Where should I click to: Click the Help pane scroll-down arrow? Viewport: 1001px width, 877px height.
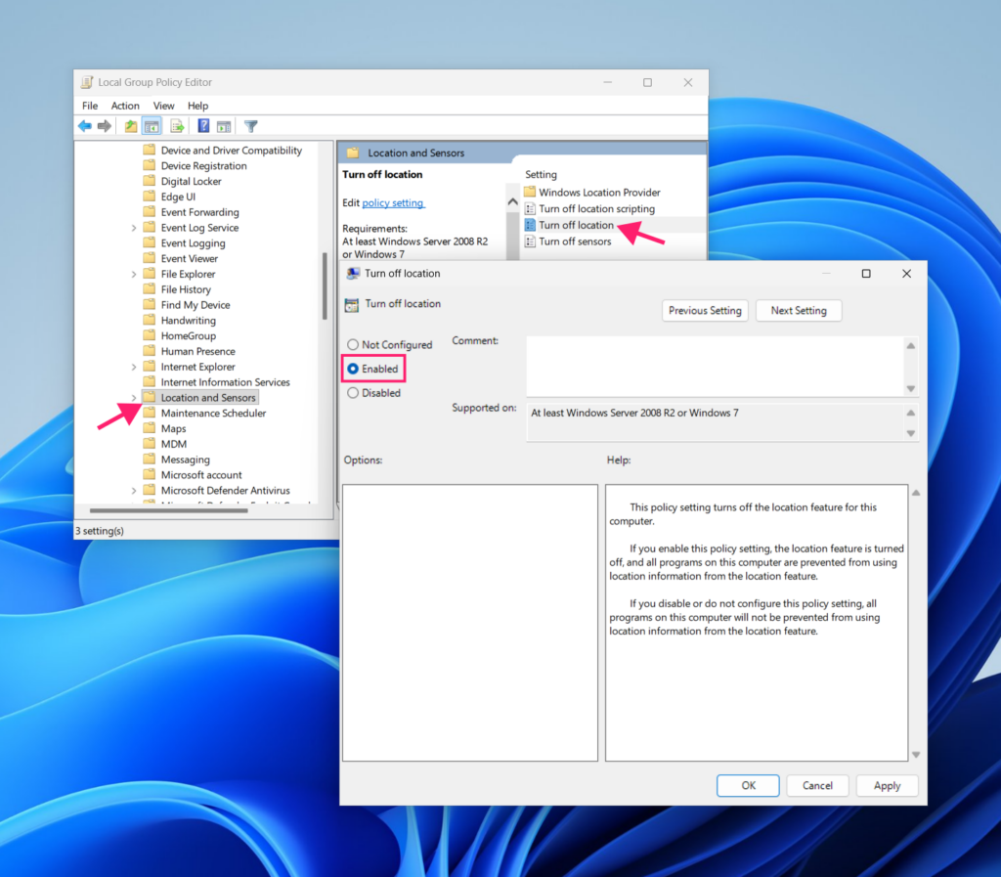tap(916, 755)
